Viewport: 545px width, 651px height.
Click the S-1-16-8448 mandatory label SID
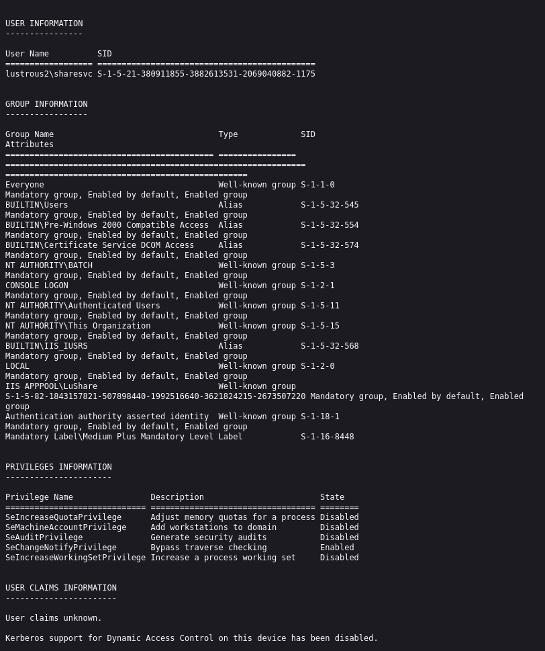pos(327,437)
